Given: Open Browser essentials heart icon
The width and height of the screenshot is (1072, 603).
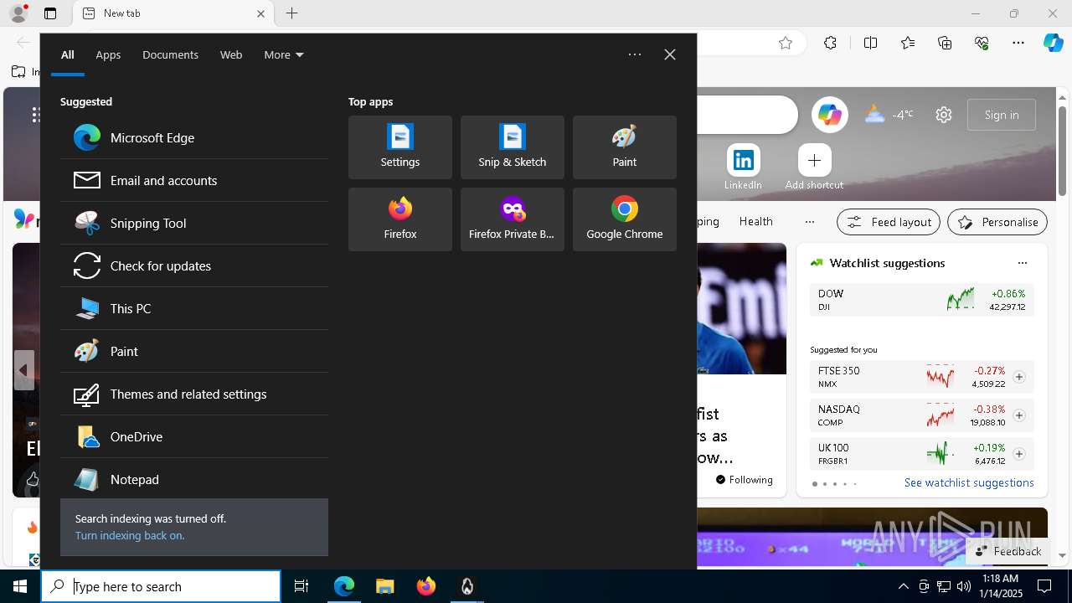Looking at the screenshot, I should (982, 43).
